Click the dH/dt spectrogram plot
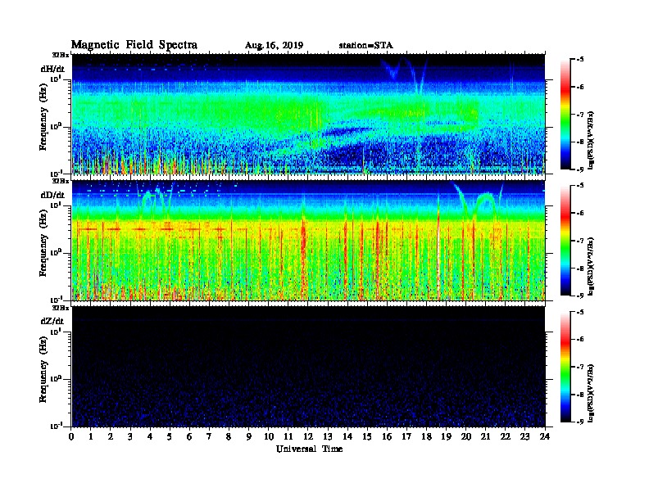Viewport: 649px width, 501px height. coord(308,114)
